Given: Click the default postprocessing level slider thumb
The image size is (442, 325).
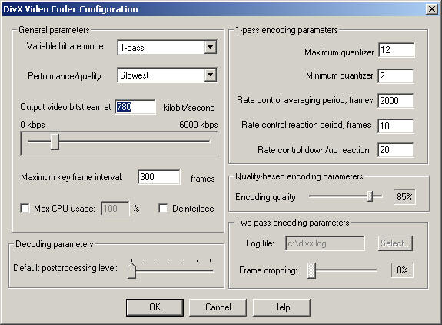Looking at the screenshot, I should (131, 271).
